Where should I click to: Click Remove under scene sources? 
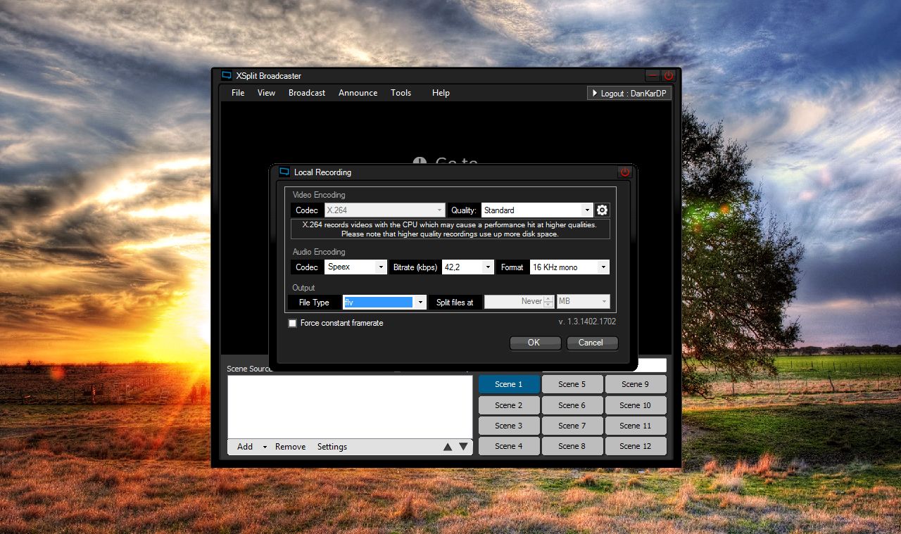[290, 447]
